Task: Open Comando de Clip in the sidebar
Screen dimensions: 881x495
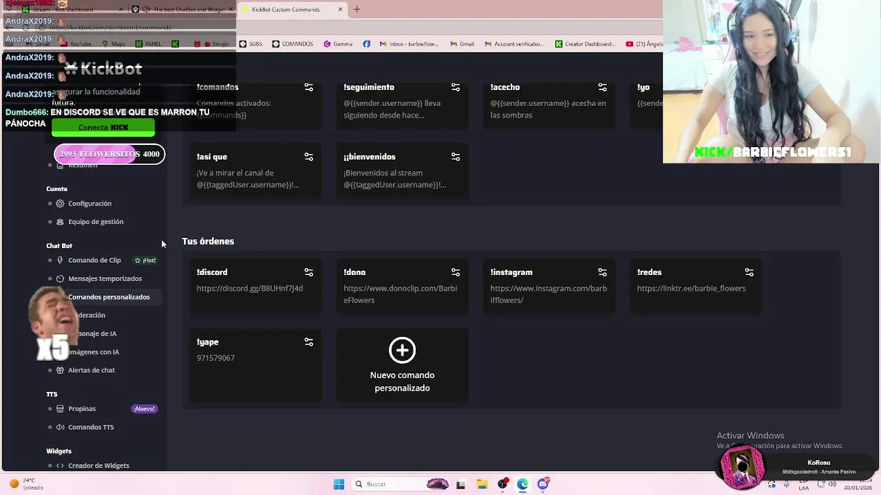Action: click(94, 260)
